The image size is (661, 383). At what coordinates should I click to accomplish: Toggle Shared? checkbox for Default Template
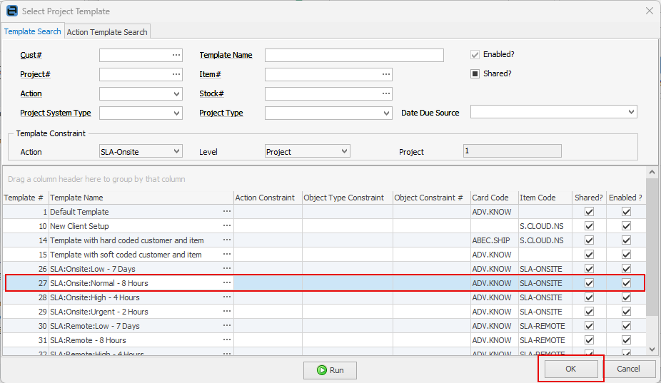(x=590, y=212)
